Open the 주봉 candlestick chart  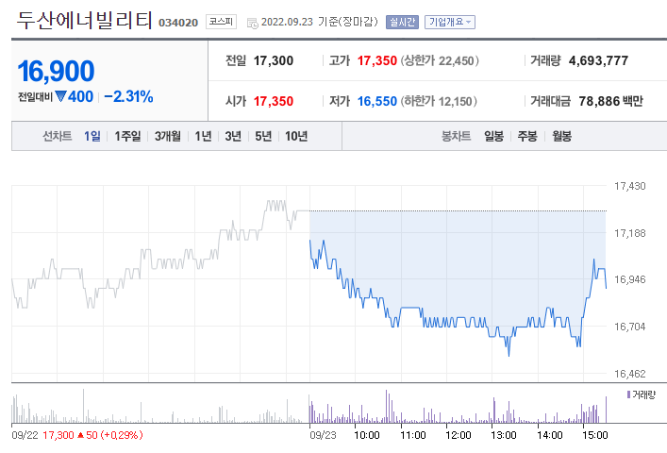[x=527, y=136]
